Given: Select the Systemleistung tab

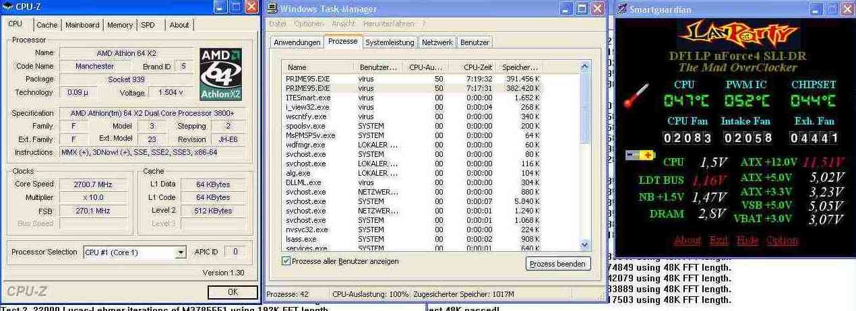Looking at the screenshot, I should (390, 42).
